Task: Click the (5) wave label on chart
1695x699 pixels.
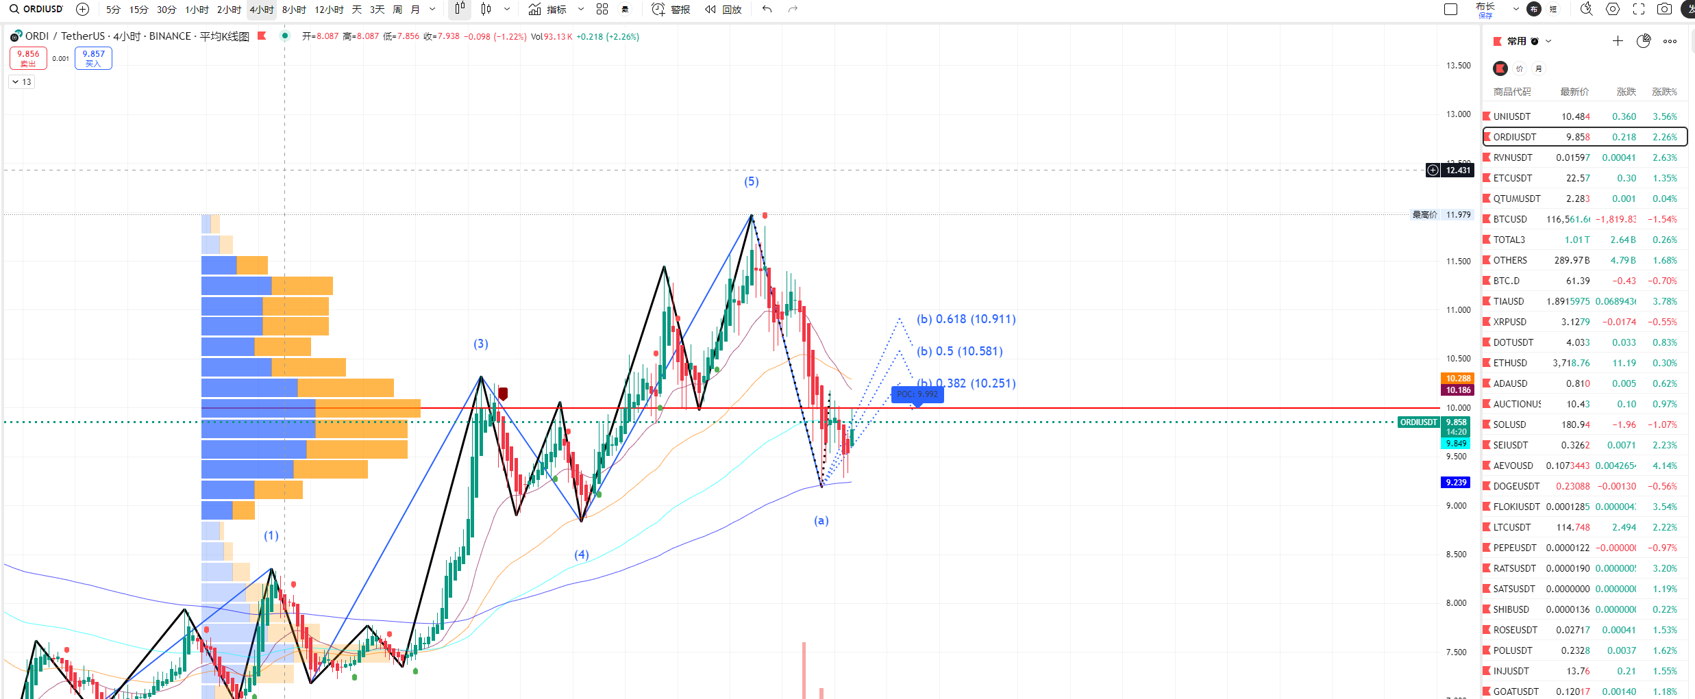Action: click(x=752, y=181)
